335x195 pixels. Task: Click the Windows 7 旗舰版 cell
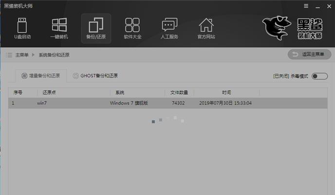[129, 103]
